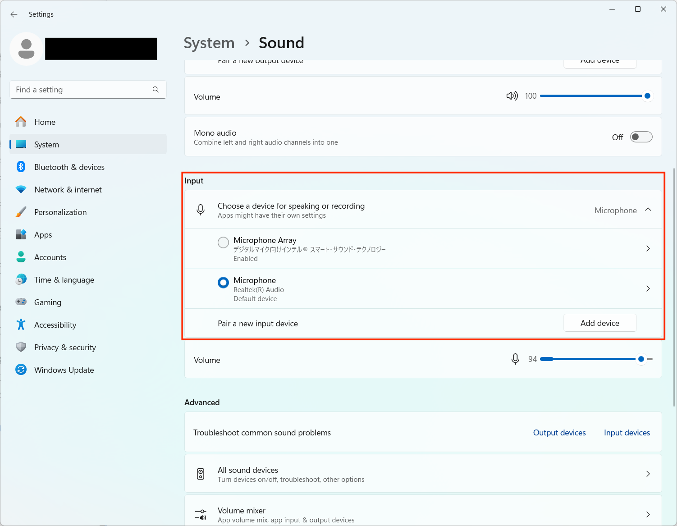The height and width of the screenshot is (526, 677).
Task: Focus the Find a setting search box
Action: click(81, 90)
